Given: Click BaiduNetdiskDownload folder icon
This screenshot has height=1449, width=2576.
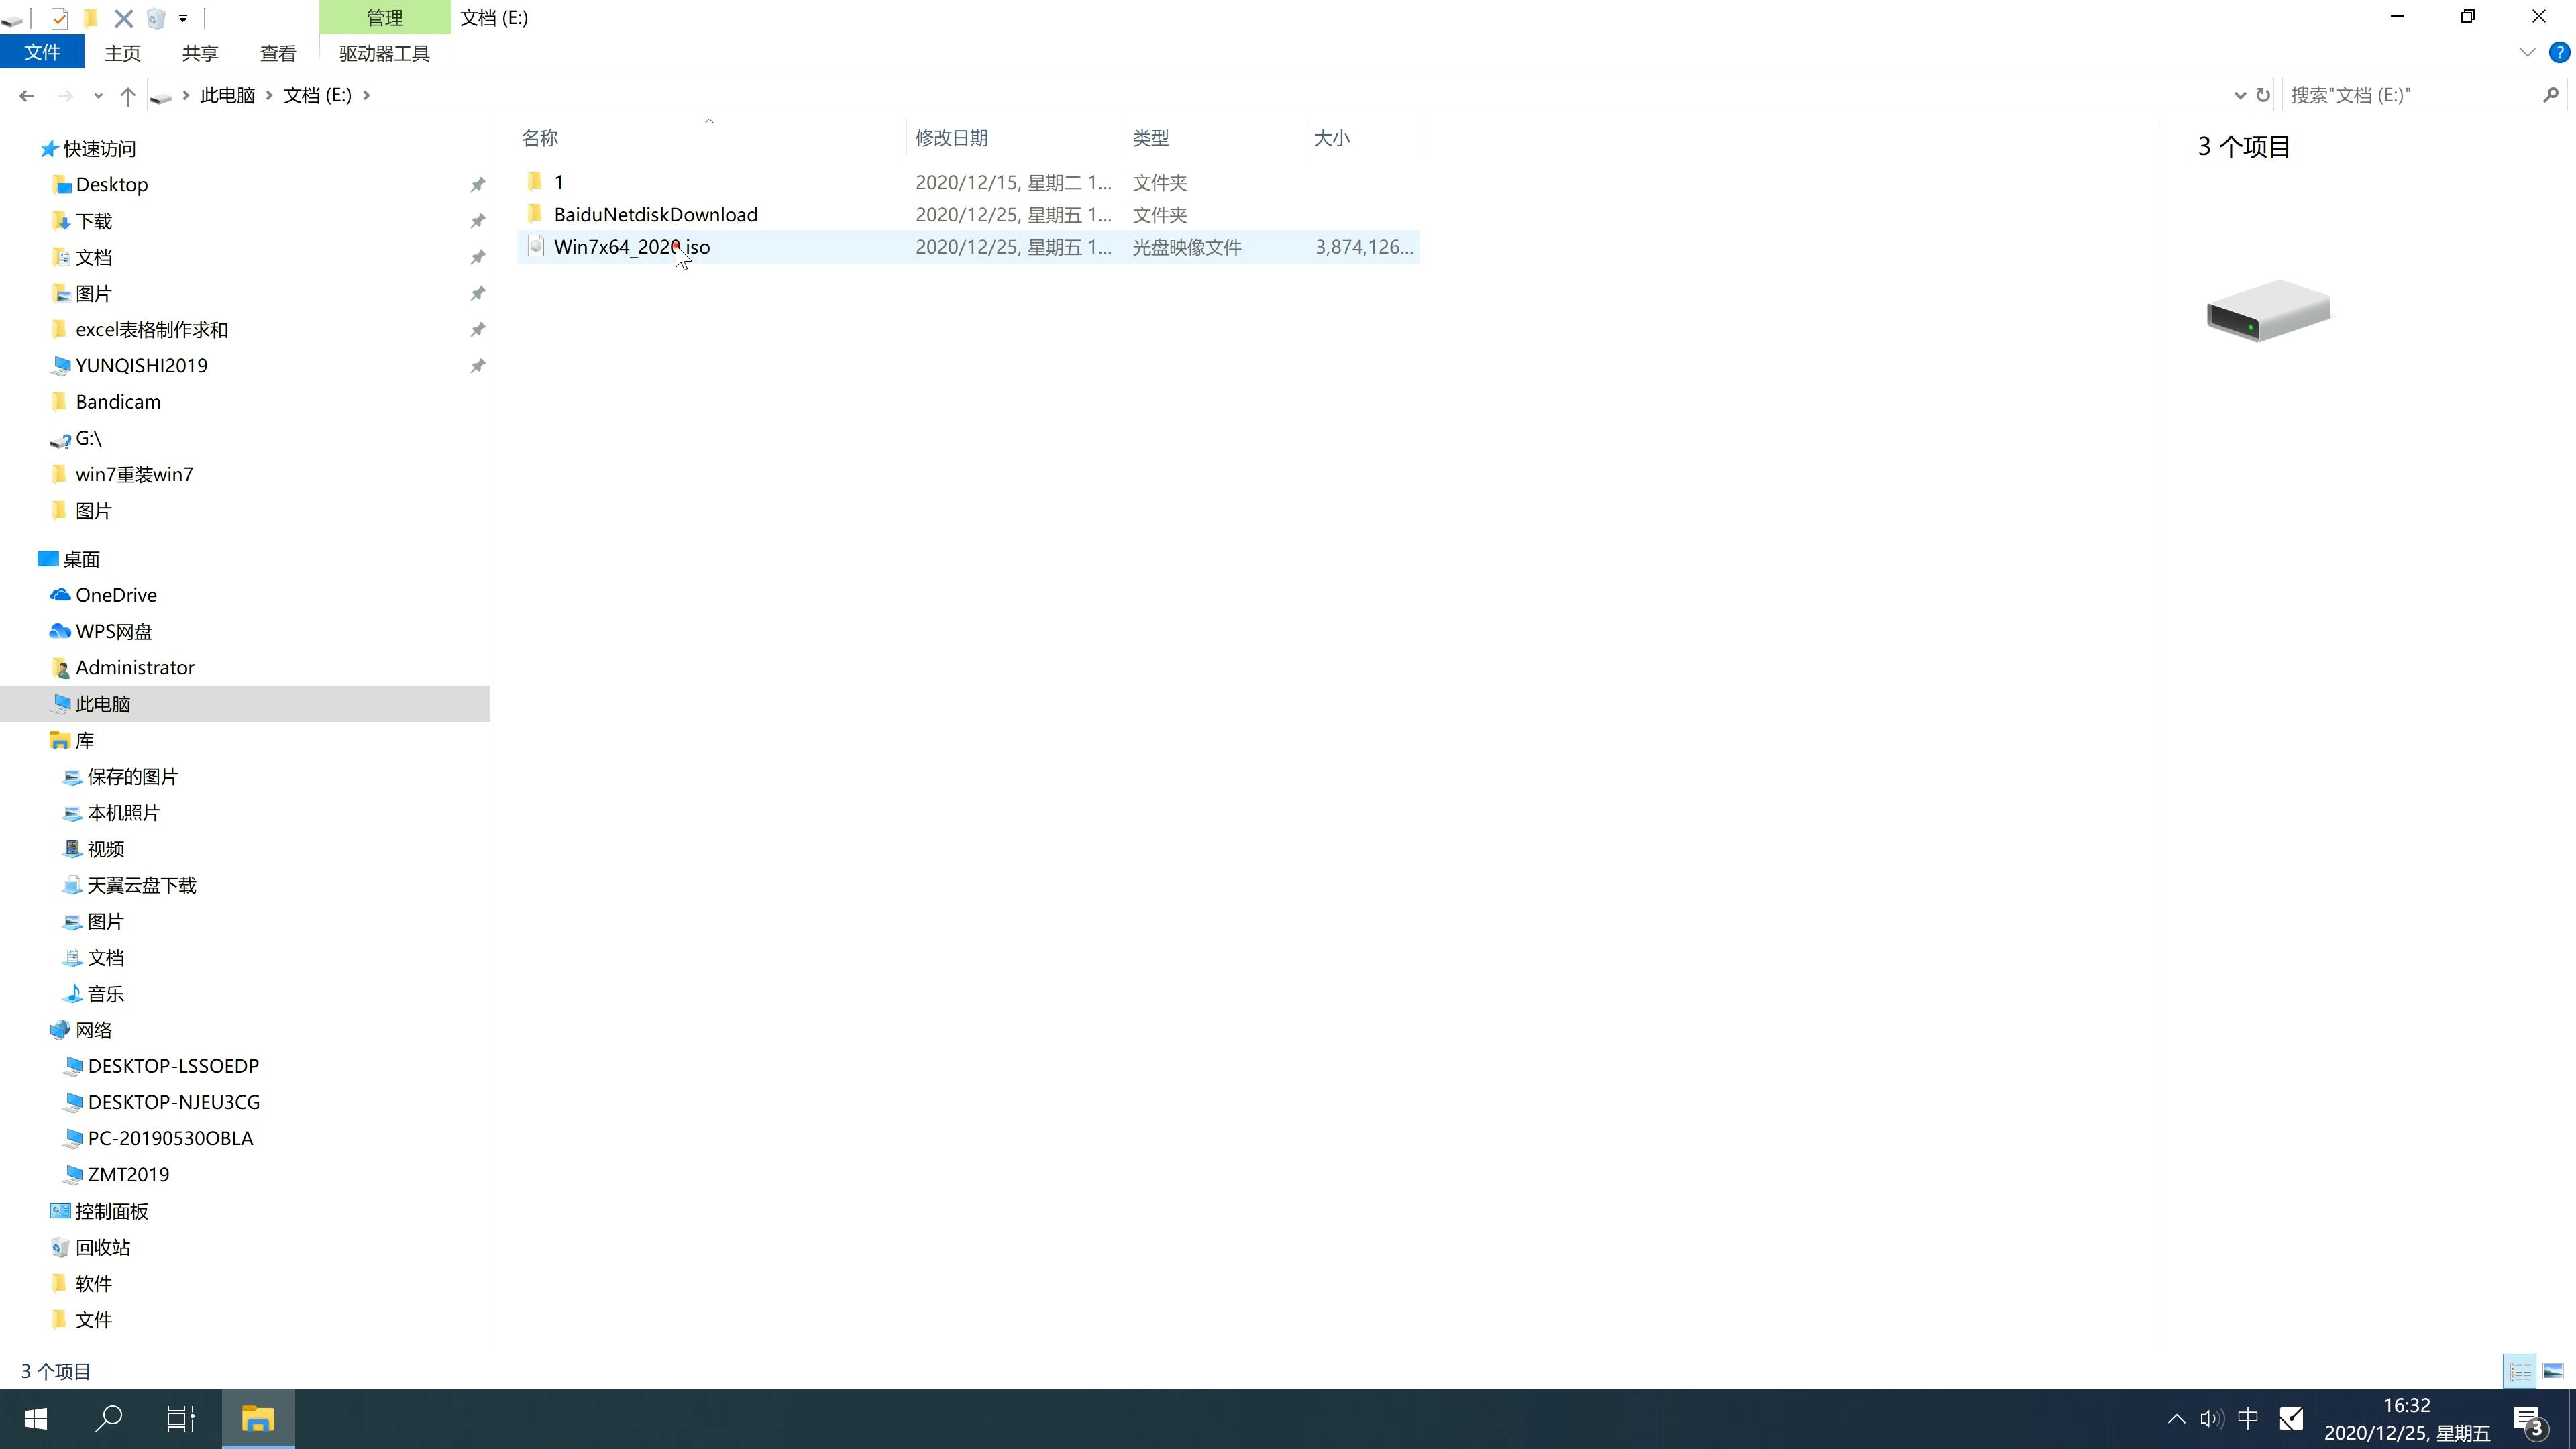Looking at the screenshot, I should pos(534,214).
